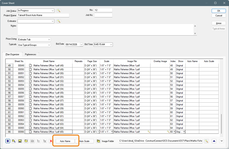229x149 pixels.
Task: Click magnifier in row 66 Image File cell
Action: click(149, 132)
